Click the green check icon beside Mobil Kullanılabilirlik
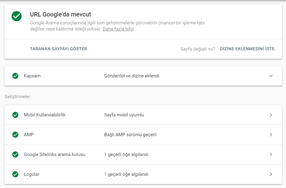The image size is (286, 188). pos(15,115)
